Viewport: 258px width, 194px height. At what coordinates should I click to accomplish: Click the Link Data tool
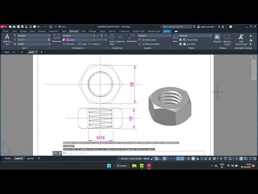point(189,44)
